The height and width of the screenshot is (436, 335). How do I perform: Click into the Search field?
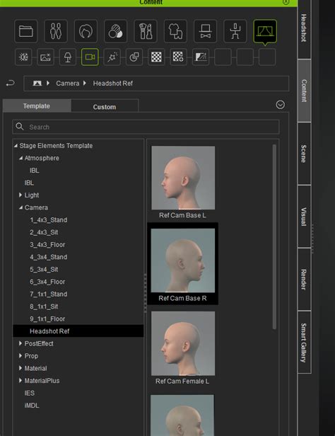tap(146, 127)
